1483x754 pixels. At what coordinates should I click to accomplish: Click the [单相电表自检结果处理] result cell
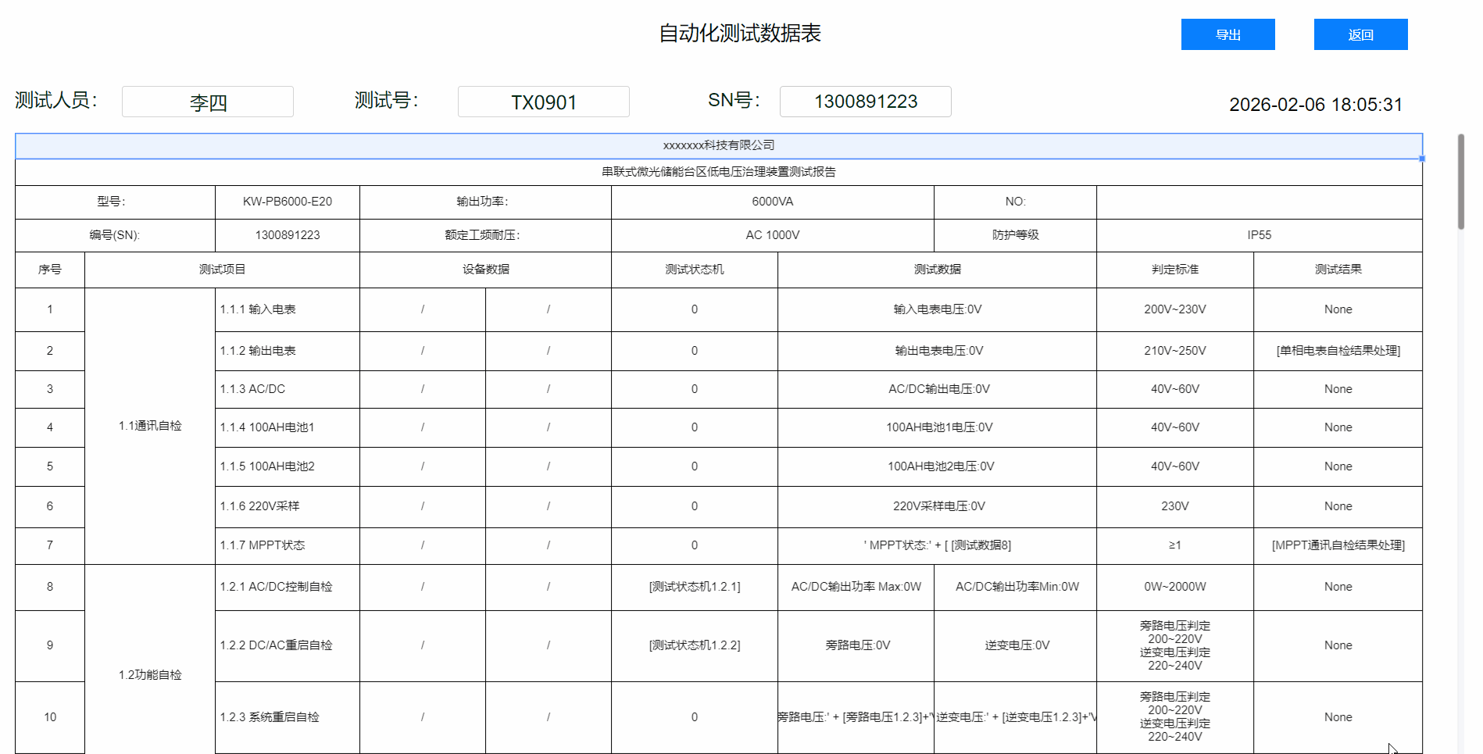pos(1338,351)
